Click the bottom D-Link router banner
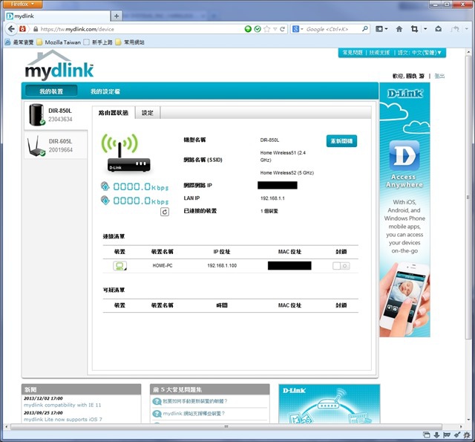475x442 pixels. pyautogui.click(x=330, y=403)
